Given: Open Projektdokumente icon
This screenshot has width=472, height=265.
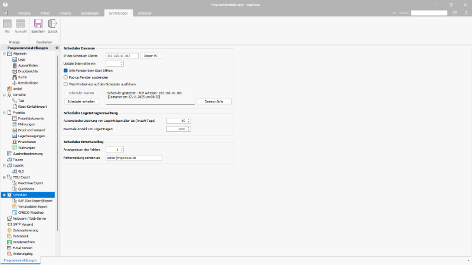Looking at the screenshot, I should tap(14, 118).
